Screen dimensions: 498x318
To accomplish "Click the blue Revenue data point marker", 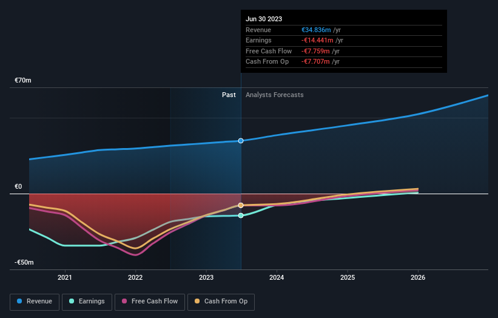I will tap(241, 141).
